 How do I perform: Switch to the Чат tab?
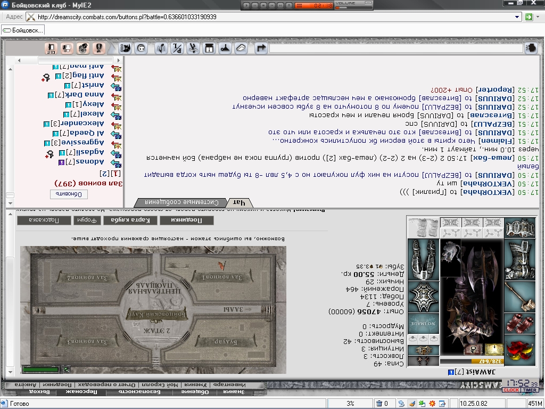click(x=239, y=202)
